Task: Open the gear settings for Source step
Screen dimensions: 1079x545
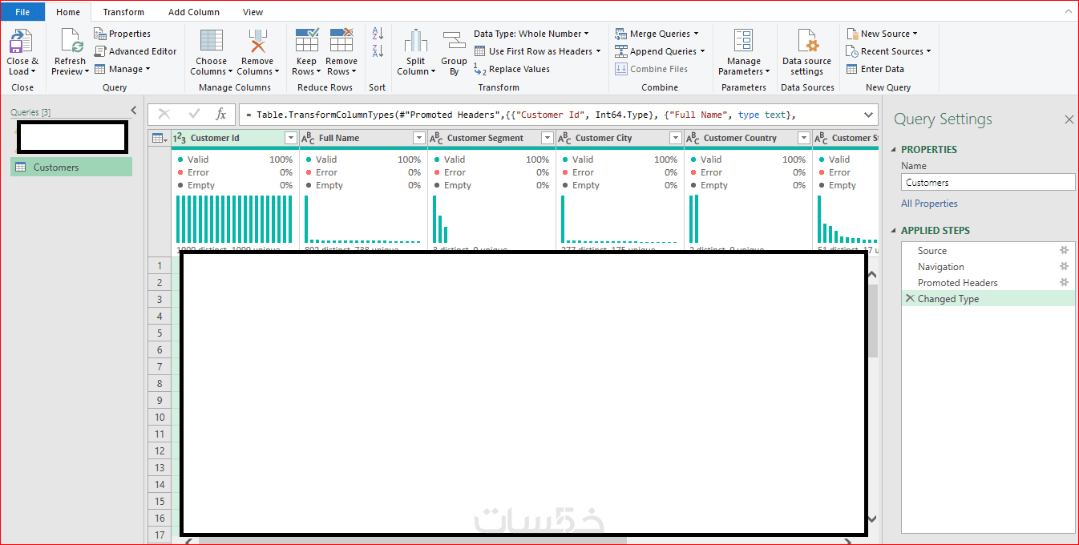Action: click(1065, 250)
